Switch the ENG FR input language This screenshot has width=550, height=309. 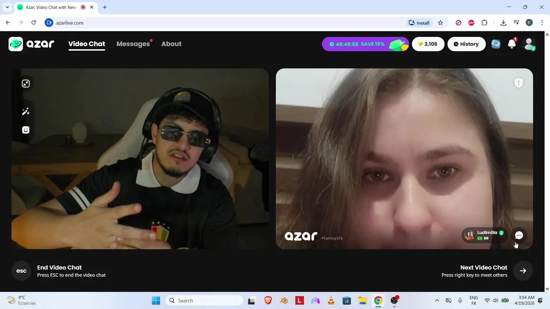474,300
